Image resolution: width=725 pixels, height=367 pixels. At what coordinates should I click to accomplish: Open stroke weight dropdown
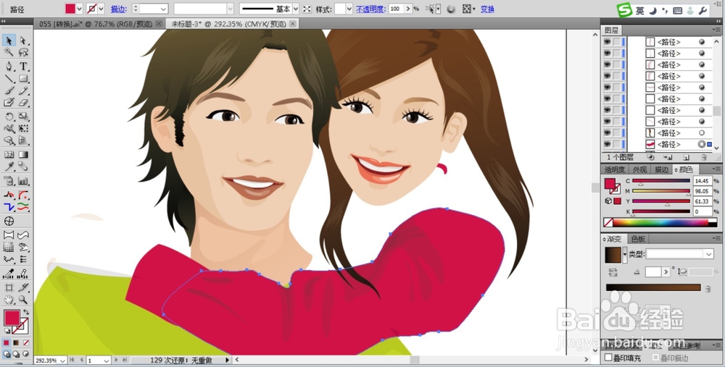pyautogui.click(x=163, y=9)
